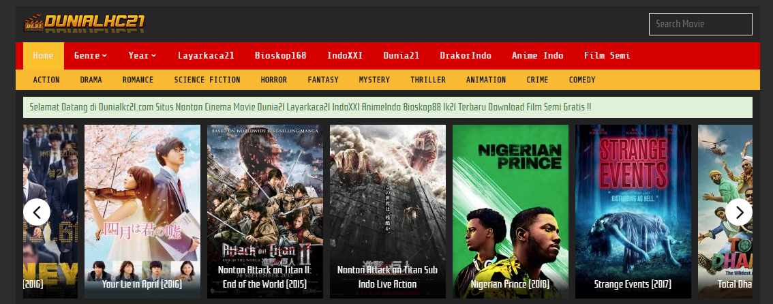Browse the DRAMA genre link
Viewport: 773px width, 304px height.
click(x=91, y=80)
